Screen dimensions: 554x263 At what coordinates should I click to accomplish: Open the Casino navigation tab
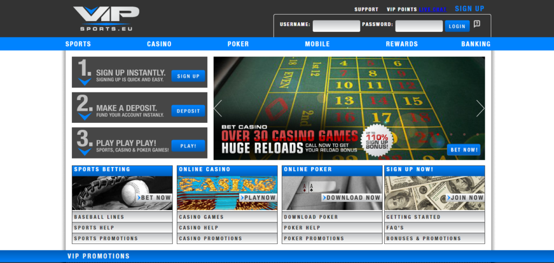coord(160,44)
